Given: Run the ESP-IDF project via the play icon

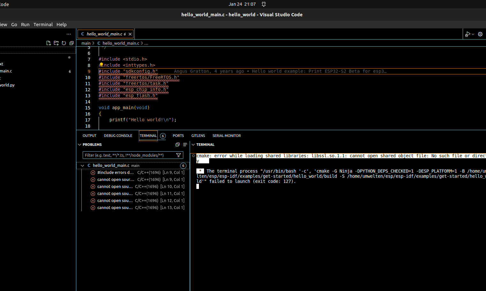Looking at the screenshot, I should click(x=467, y=34).
